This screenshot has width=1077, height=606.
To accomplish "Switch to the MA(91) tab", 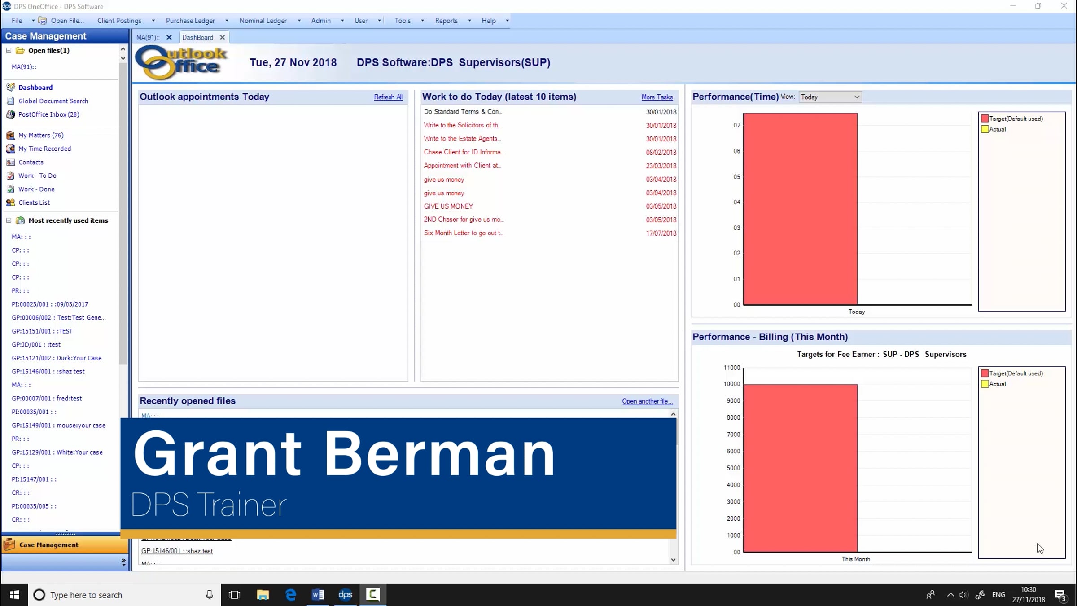I will pos(148,37).
